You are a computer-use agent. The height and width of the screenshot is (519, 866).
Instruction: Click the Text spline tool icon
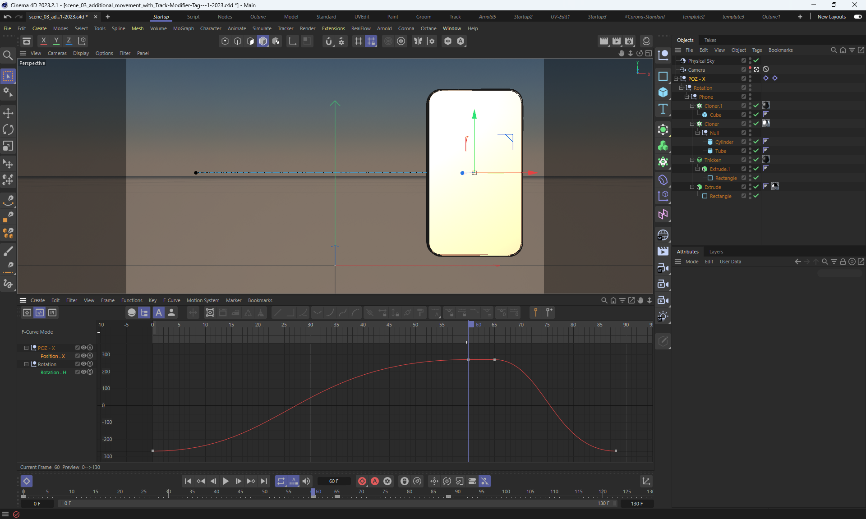point(663,109)
